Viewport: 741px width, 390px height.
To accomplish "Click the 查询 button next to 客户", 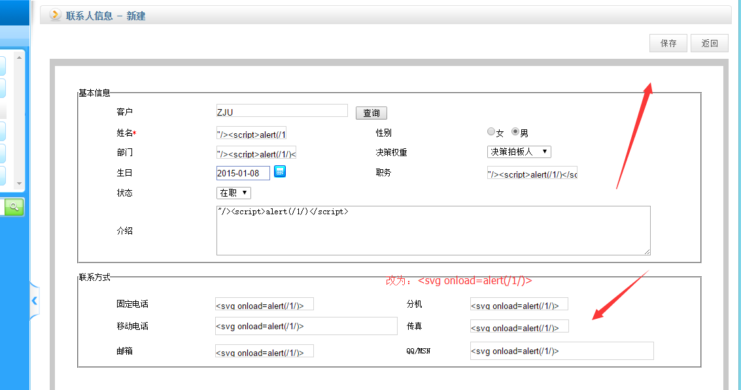I will point(371,113).
